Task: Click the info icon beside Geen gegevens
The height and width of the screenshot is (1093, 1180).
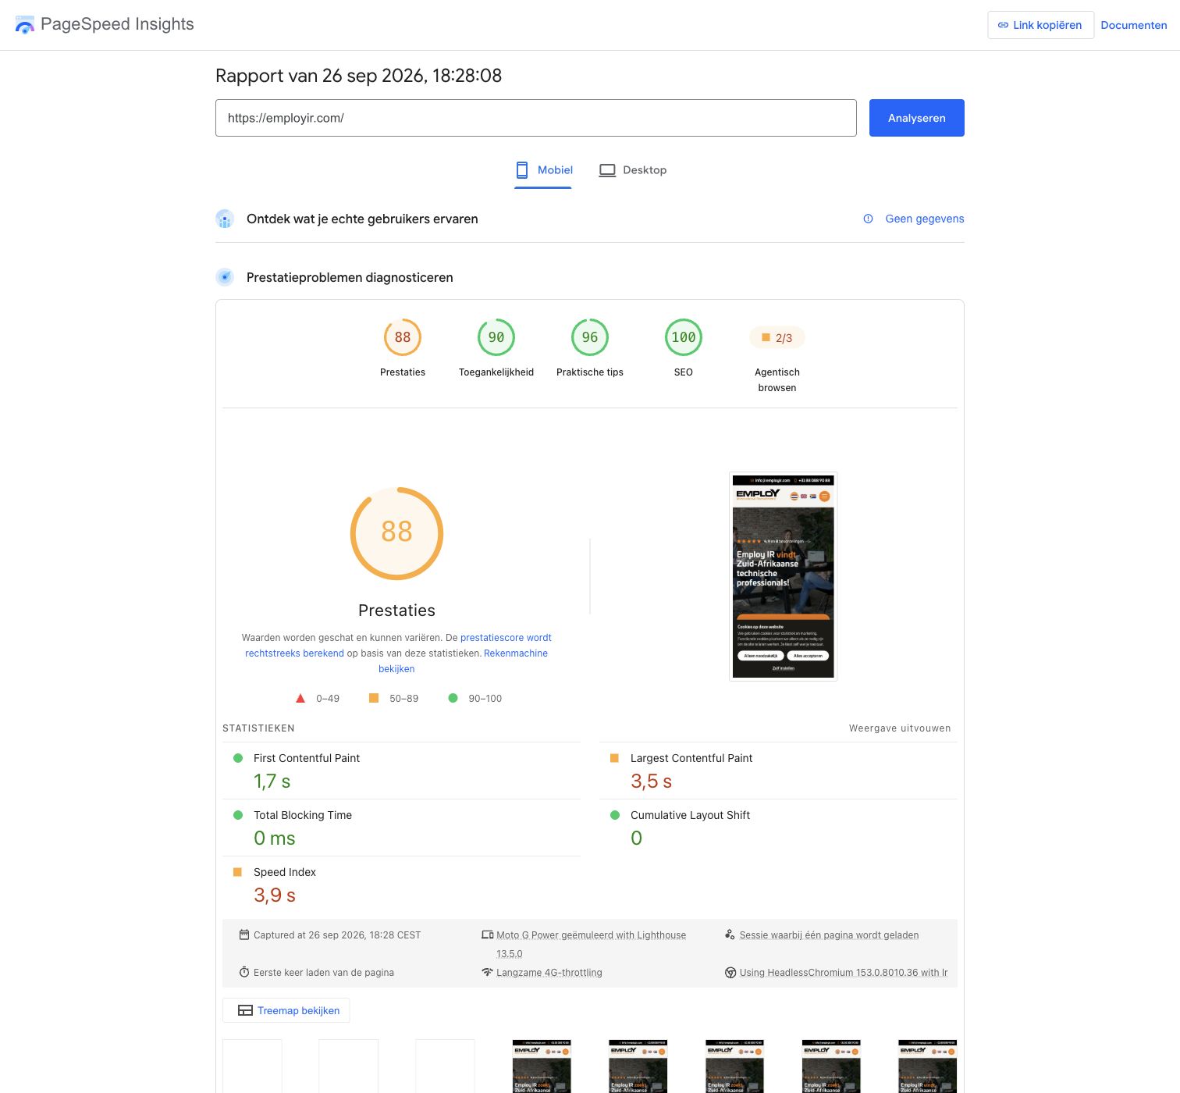Action: (x=868, y=219)
